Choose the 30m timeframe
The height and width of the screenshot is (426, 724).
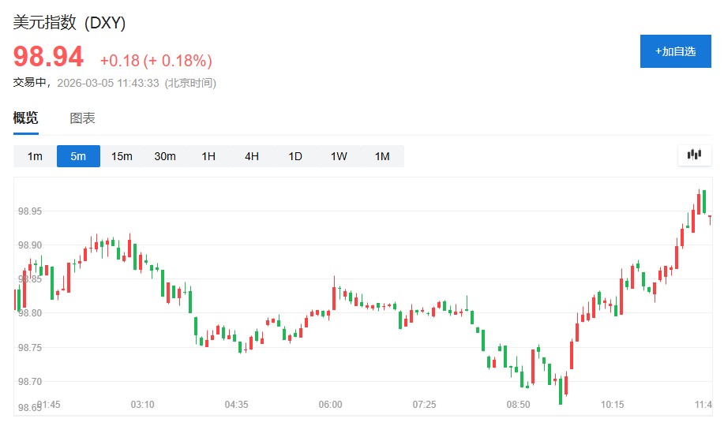(165, 156)
